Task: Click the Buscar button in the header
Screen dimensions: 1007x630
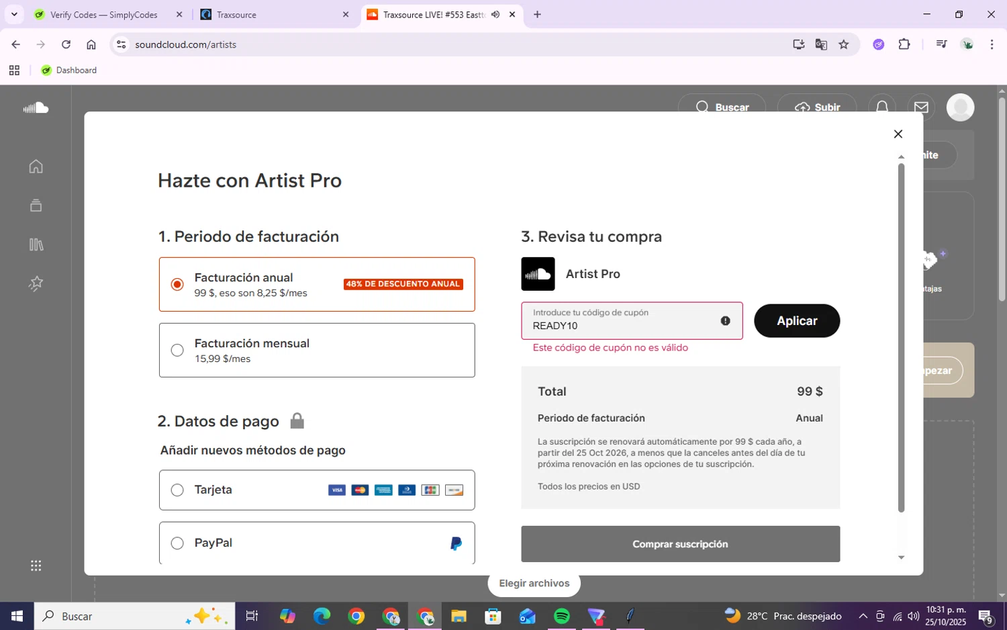Action: click(722, 107)
